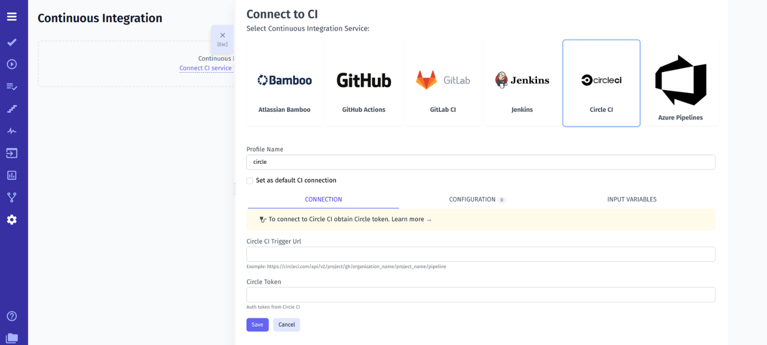Select the test runs play icon in sidebar

click(x=11, y=64)
